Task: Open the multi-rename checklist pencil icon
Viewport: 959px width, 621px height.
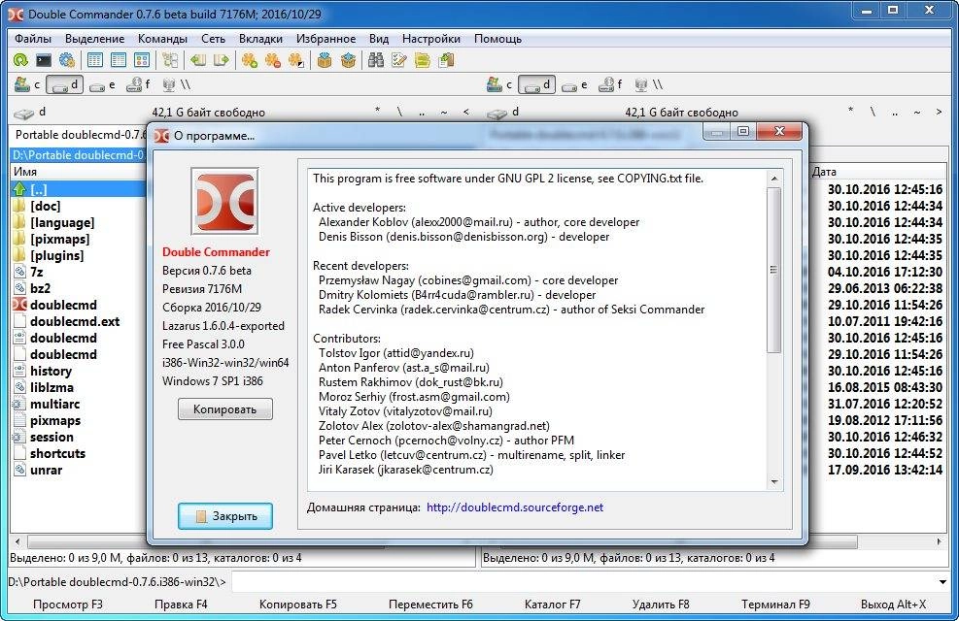Action: 398,60
